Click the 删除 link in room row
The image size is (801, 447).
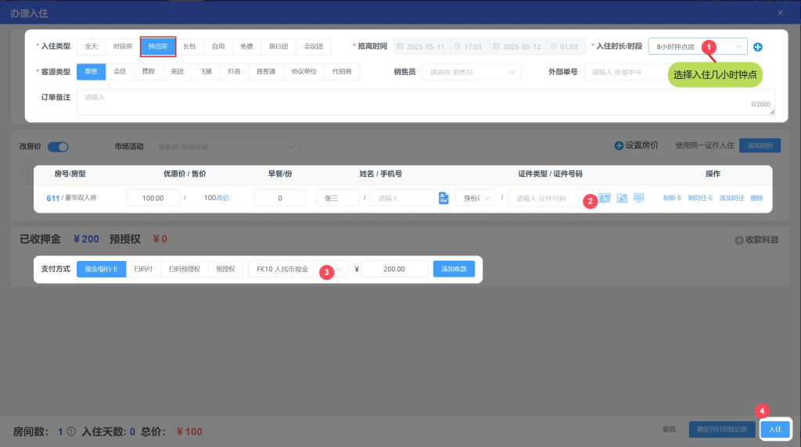click(756, 198)
